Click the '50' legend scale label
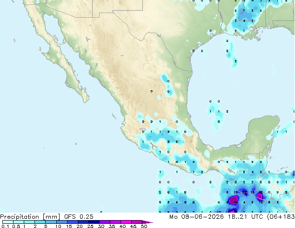The height and width of the screenshot is (228, 295). point(144,226)
